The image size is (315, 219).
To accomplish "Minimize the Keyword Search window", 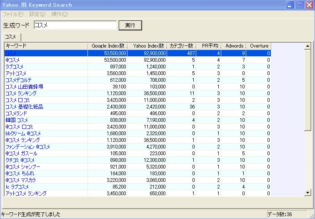I will [x=290, y=5].
